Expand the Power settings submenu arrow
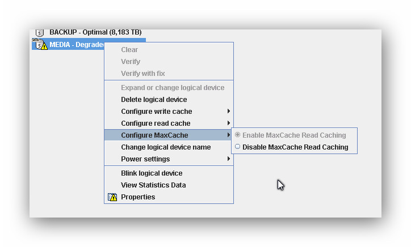The width and height of the screenshot is (411, 247). point(229,159)
